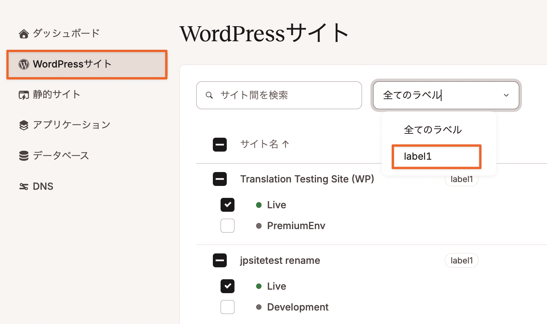Image resolution: width=547 pixels, height=324 pixels.
Task: Click the magnifier icon in search box
Action: tap(209, 95)
